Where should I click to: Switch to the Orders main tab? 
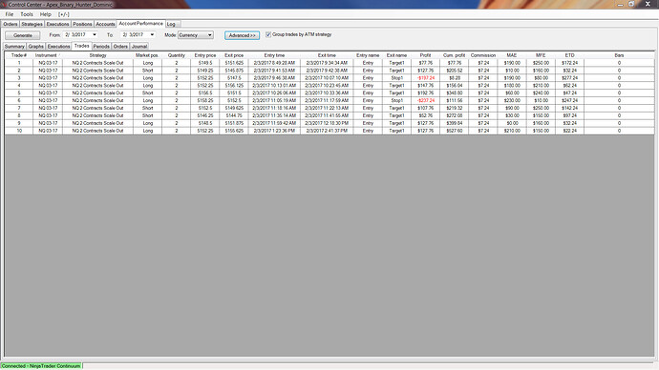[11, 24]
